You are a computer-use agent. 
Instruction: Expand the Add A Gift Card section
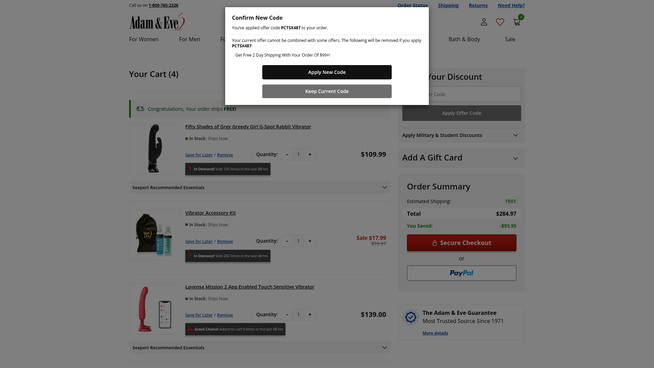pos(461,158)
